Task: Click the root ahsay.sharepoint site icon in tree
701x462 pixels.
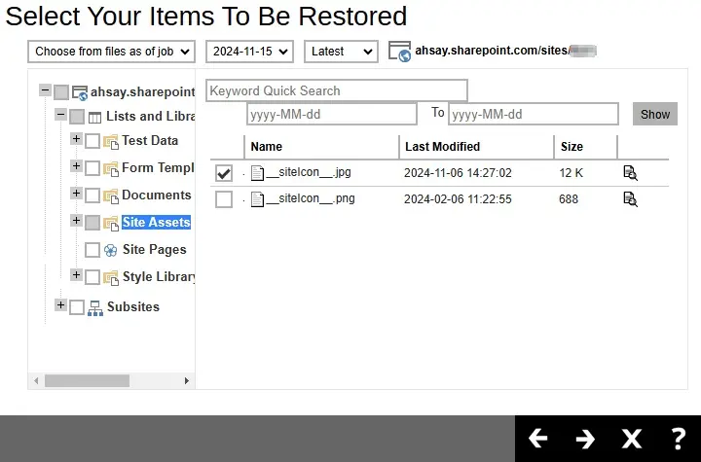Action: 80,93
